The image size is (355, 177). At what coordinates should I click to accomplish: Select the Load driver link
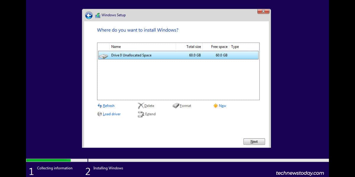112,114
